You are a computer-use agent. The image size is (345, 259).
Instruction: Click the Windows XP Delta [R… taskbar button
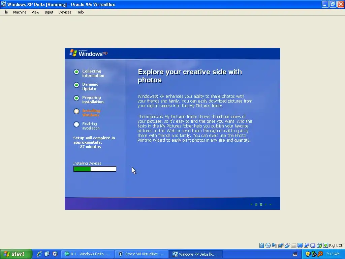click(196, 254)
